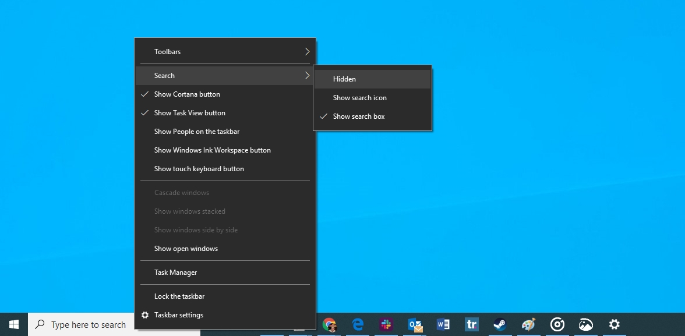This screenshot has width=685, height=336.
Task: Open the Slack taskbar icon
Action: (x=386, y=324)
